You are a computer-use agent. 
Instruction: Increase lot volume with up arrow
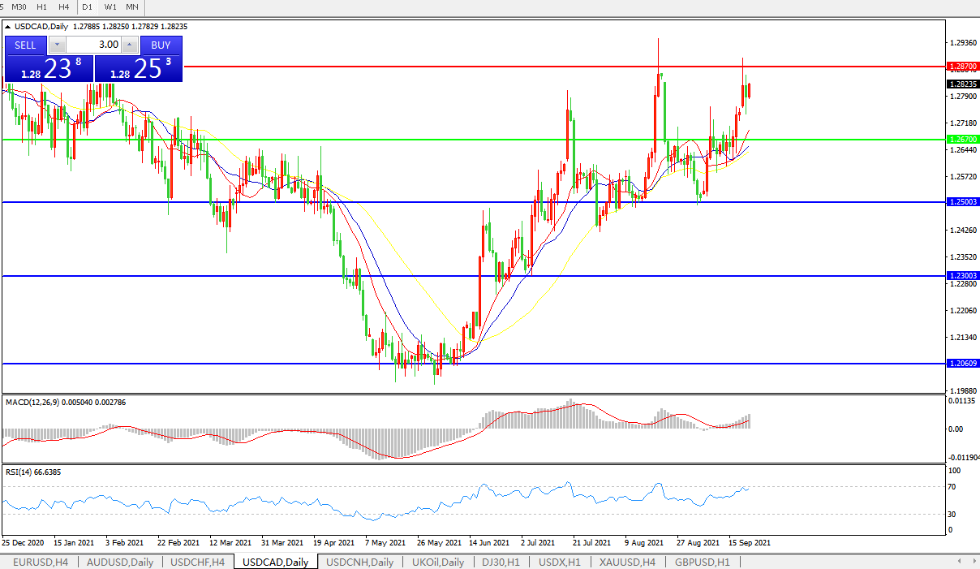[129, 45]
